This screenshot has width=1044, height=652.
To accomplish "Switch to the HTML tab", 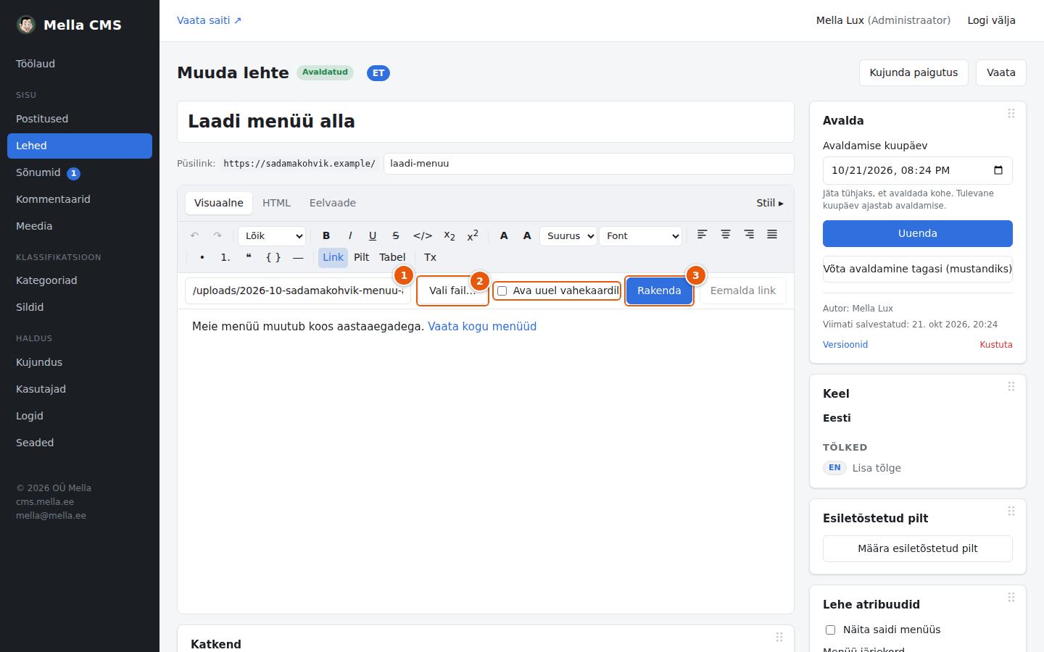I will pyautogui.click(x=276, y=204).
